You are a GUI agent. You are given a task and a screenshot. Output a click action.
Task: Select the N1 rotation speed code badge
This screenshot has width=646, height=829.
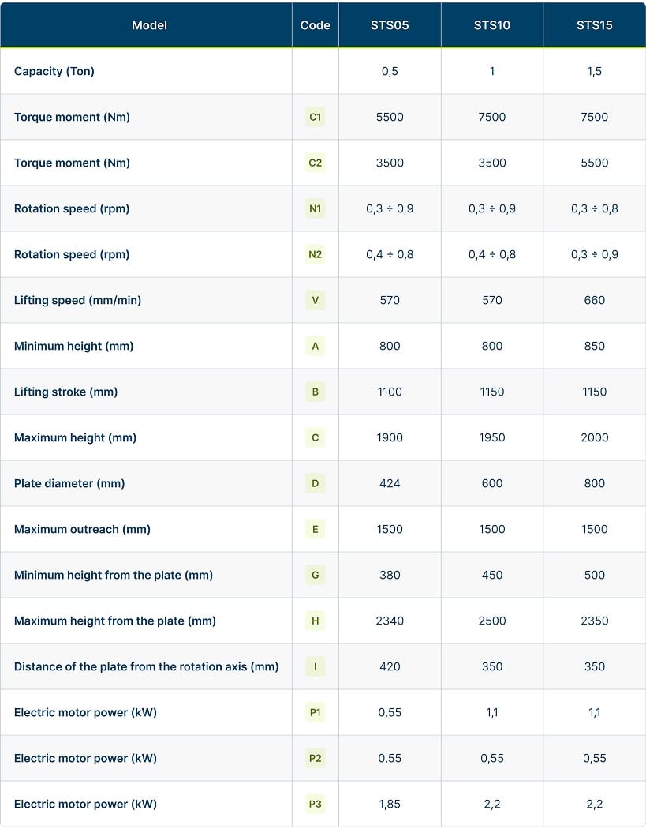[x=316, y=208]
